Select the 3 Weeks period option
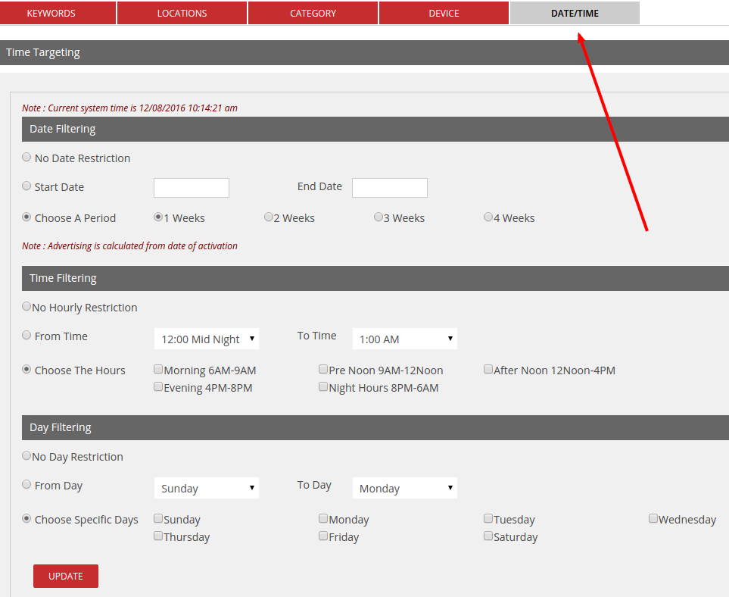 [378, 217]
